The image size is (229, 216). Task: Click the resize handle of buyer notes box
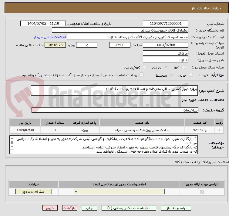tap(11, 152)
